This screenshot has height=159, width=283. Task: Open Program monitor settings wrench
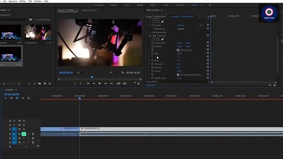coord(123,72)
